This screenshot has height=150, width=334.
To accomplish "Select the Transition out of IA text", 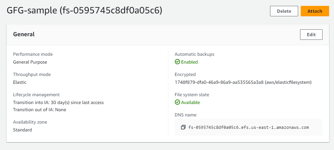I will coord(39,110).
